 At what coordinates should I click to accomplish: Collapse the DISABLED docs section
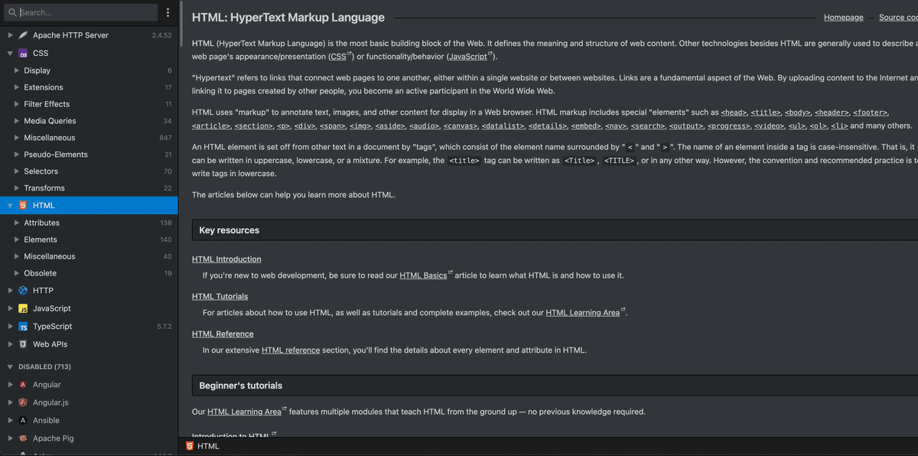tap(10, 367)
